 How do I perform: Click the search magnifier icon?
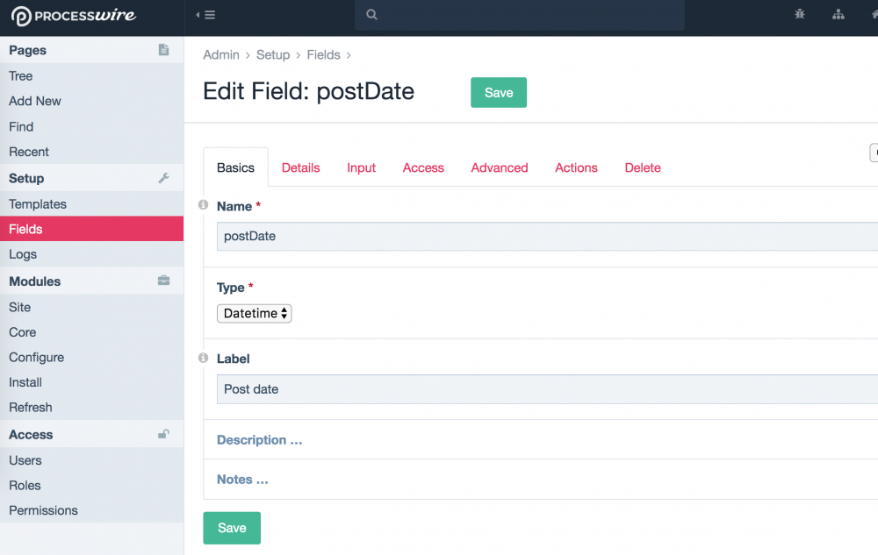372,15
